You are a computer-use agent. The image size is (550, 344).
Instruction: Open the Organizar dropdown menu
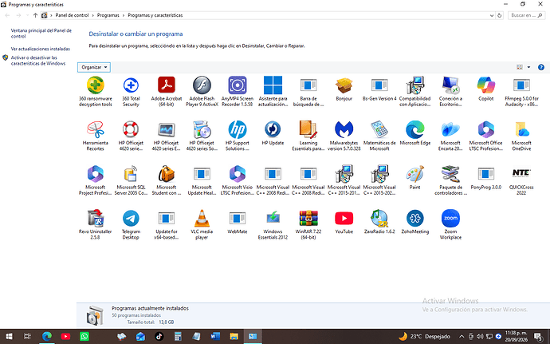click(94, 67)
